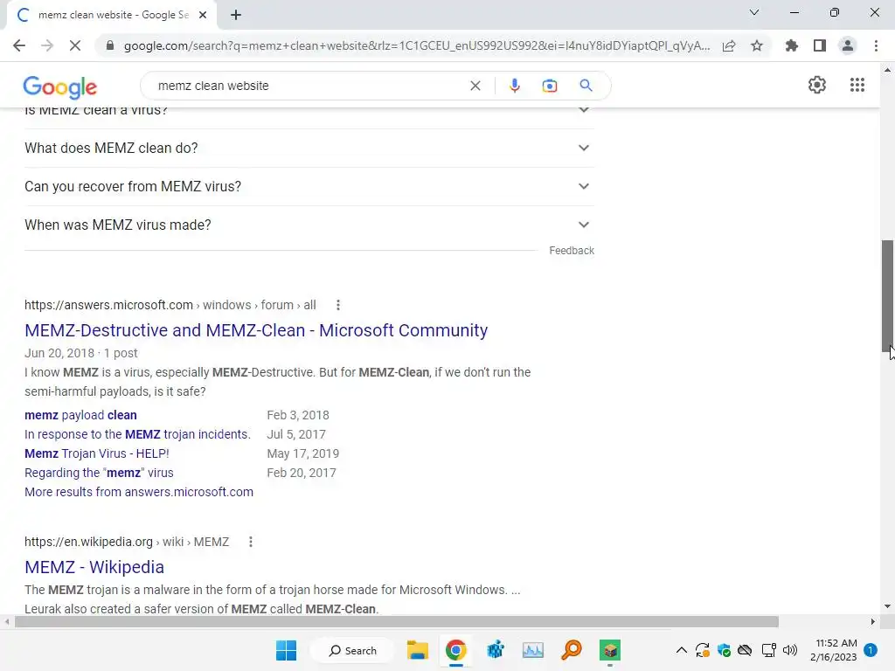
Task: Share this page icon in address bar
Action: click(729, 45)
